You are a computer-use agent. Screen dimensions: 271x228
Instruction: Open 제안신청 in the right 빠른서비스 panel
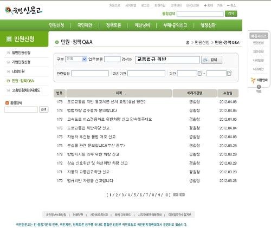(259, 51)
